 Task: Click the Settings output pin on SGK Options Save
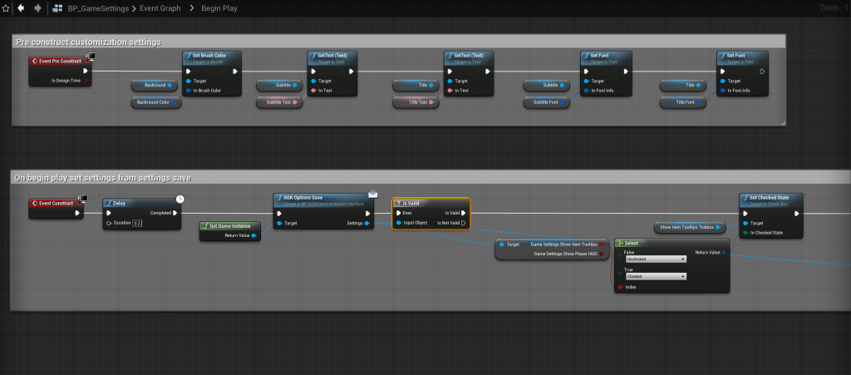366,223
